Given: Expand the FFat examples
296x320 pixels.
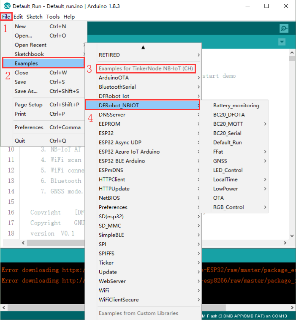Looking at the screenshot, I should click(234, 152).
